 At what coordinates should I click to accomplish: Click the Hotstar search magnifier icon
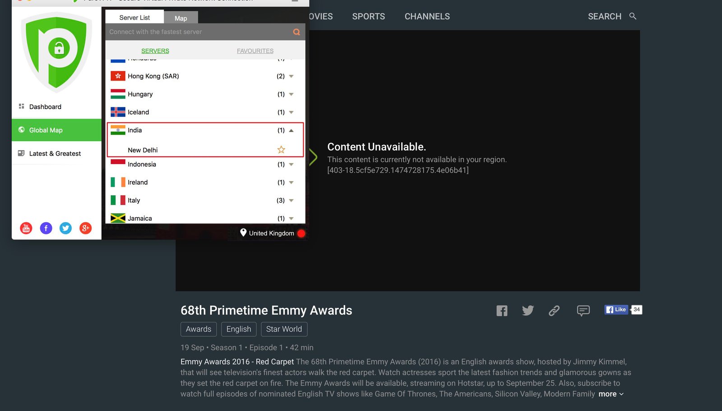[x=633, y=16]
